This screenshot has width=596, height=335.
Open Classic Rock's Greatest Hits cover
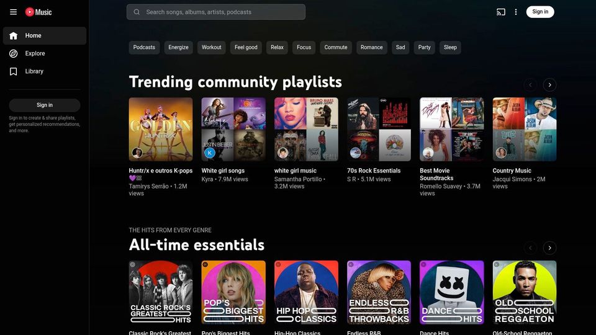[161, 292]
